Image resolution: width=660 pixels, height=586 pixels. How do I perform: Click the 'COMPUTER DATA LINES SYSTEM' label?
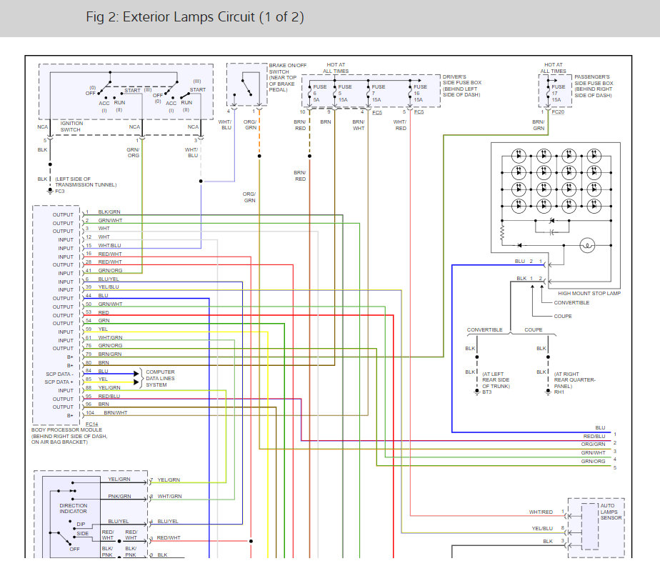pos(160,379)
